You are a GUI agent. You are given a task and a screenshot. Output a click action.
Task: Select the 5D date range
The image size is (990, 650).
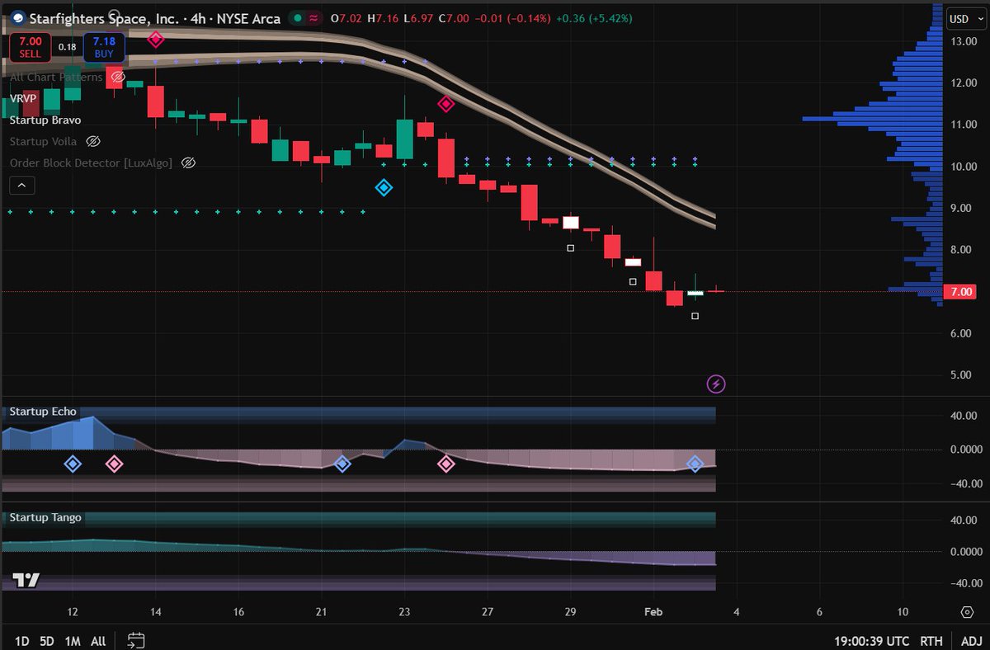(46, 640)
